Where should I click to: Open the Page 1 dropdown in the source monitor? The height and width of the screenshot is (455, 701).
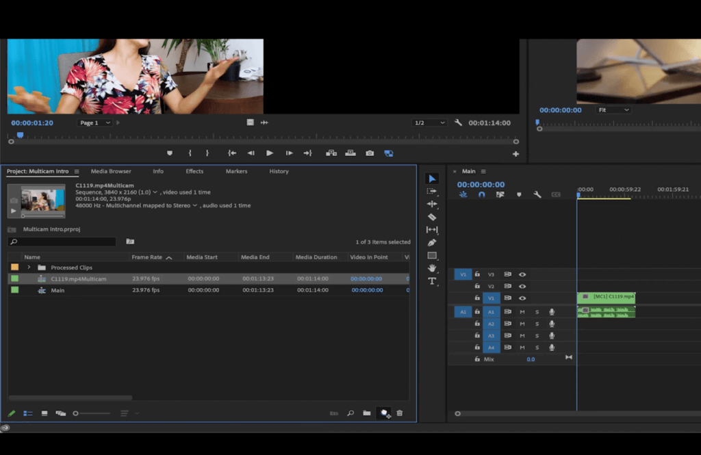pos(96,122)
